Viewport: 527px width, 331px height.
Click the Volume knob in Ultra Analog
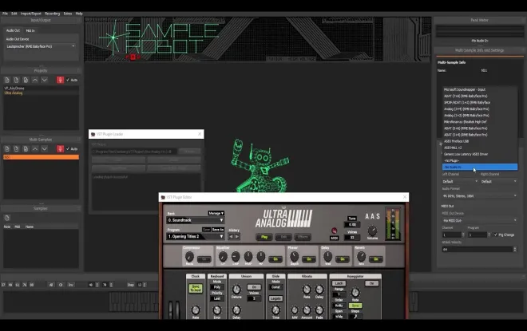pyautogui.click(x=372, y=231)
